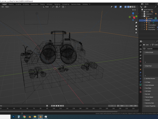158x119 pixels.
Task: Switch to wireframe viewport shading
Action: [x=128, y=7]
